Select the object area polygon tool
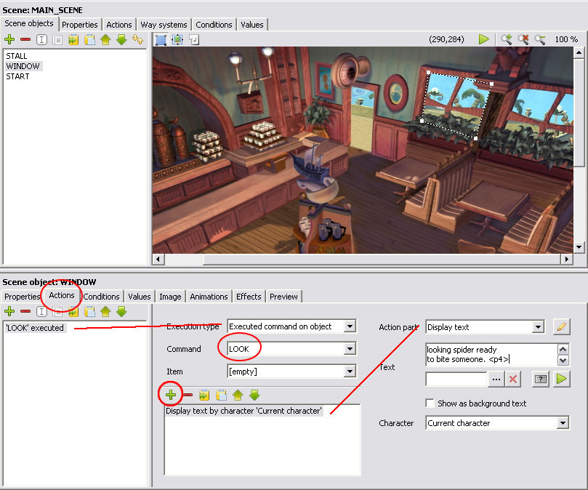This screenshot has width=588, height=490. pos(161,39)
